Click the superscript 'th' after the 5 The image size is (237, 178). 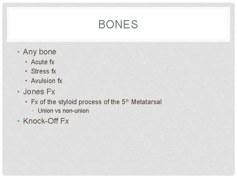pos(127,101)
